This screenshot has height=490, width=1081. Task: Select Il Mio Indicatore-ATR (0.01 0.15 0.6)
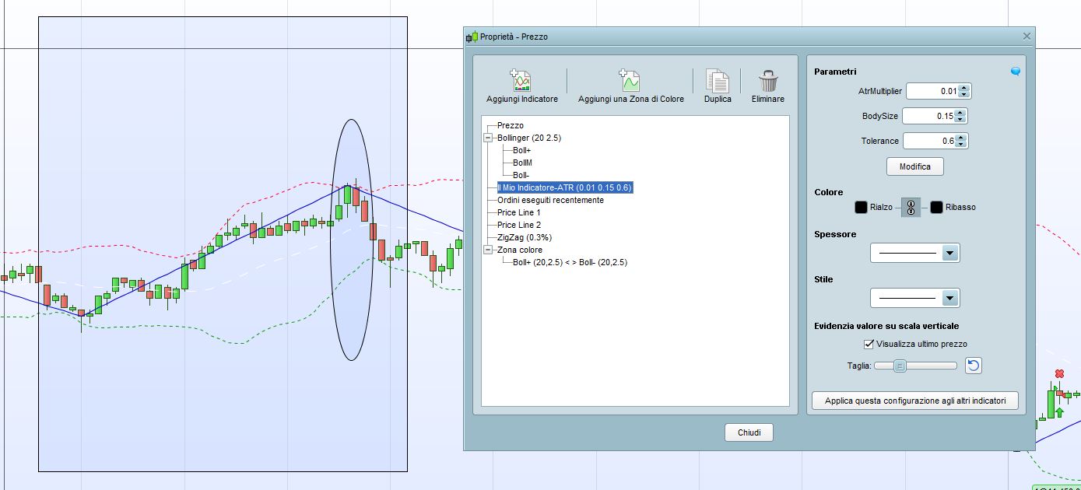point(564,187)
